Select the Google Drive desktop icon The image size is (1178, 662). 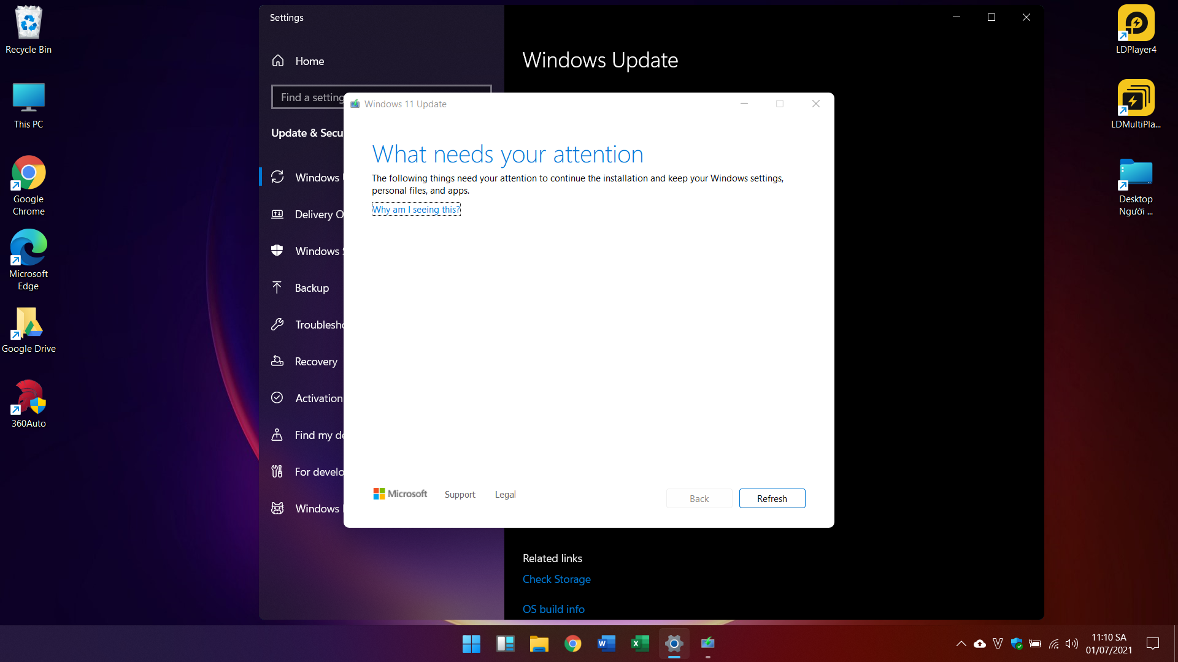pyautogui.click(x=29, y=330)
